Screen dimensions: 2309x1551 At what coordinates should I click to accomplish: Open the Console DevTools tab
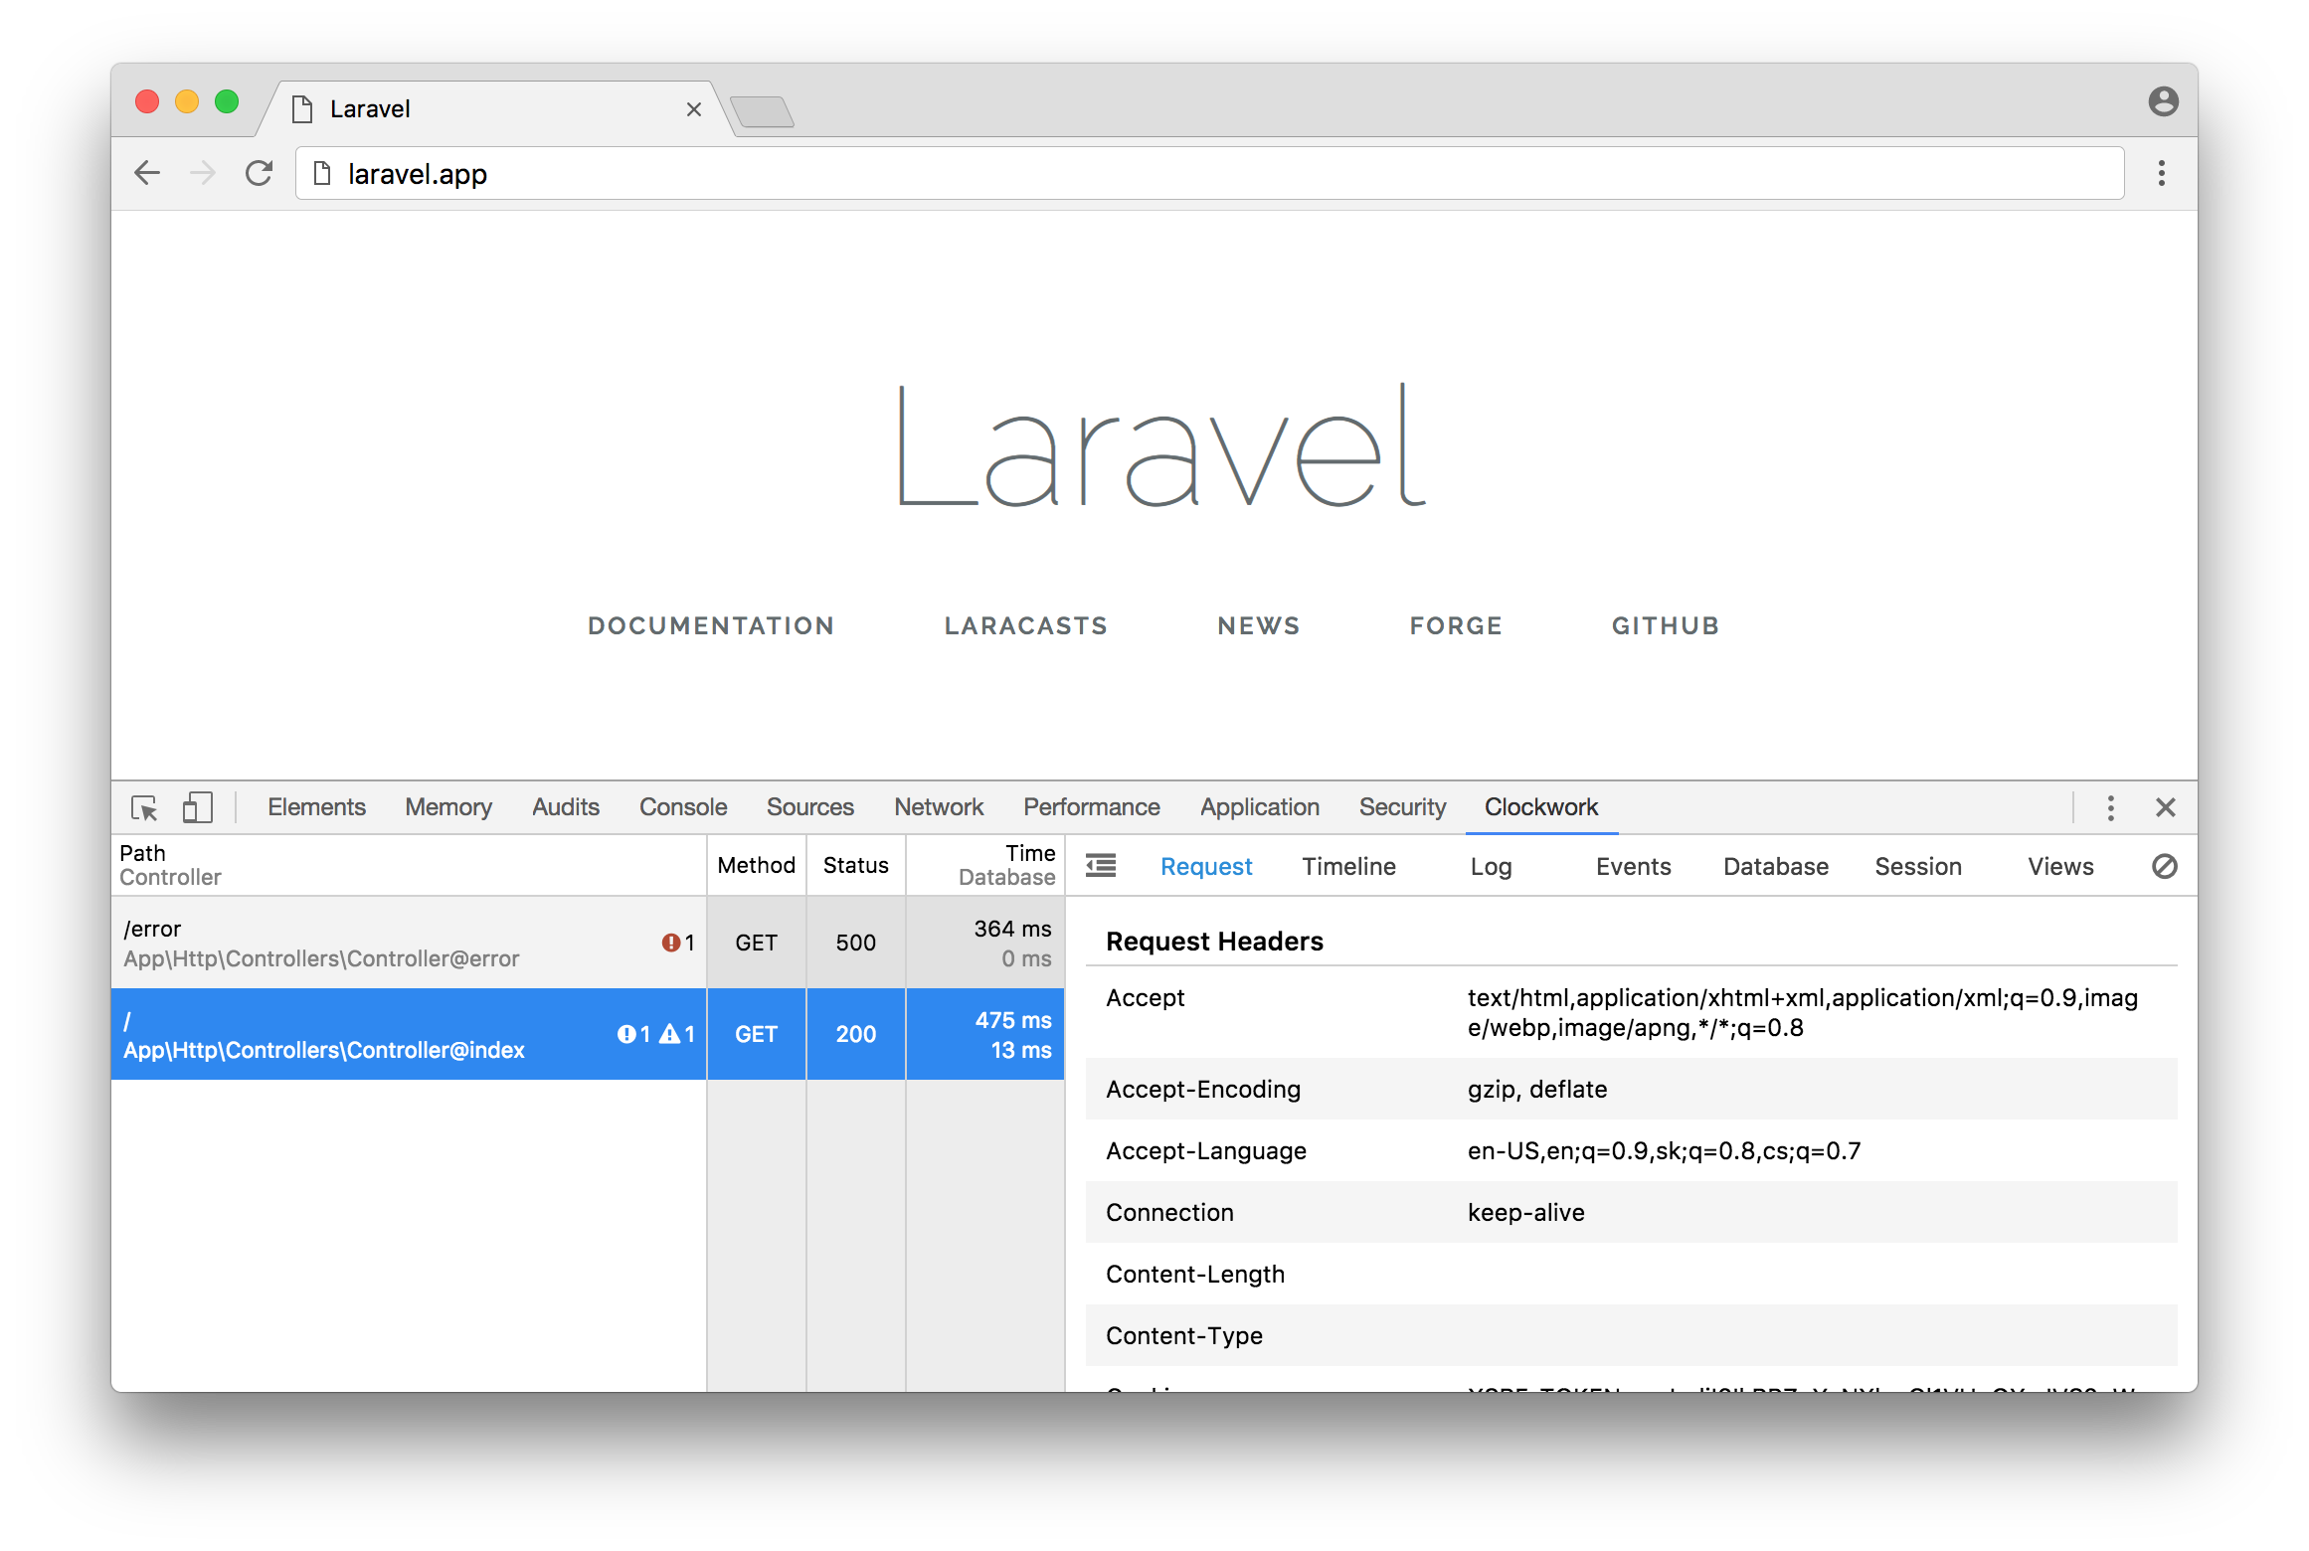tap(683, 807)
